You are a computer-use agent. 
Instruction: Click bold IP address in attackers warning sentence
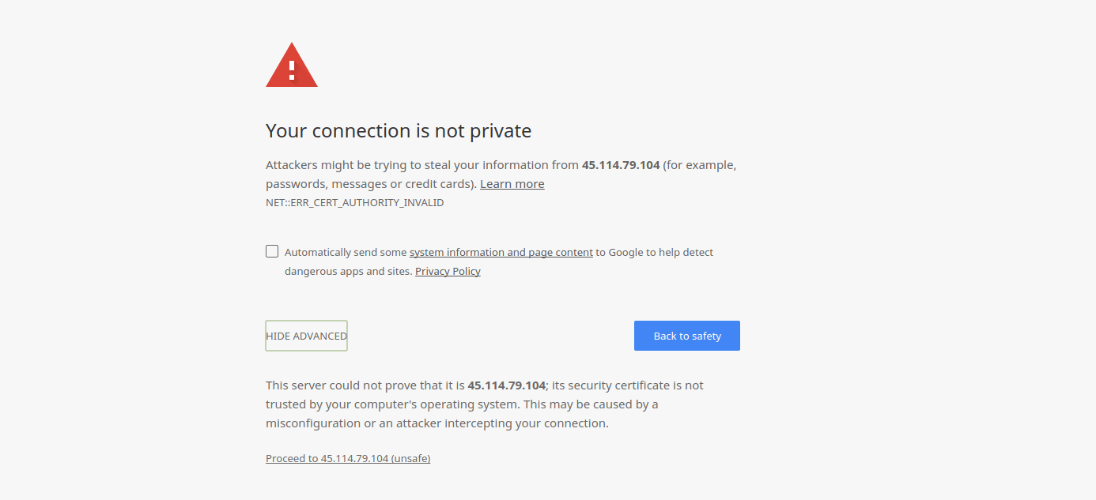click(621, 165)
